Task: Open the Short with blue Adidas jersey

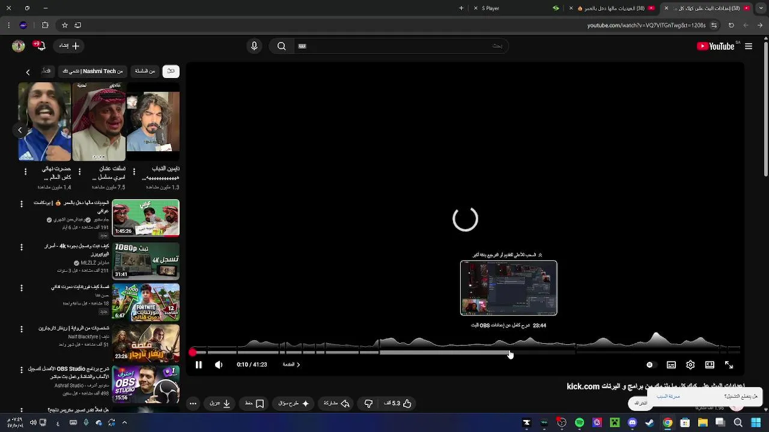Action: [x=44, y=122]
